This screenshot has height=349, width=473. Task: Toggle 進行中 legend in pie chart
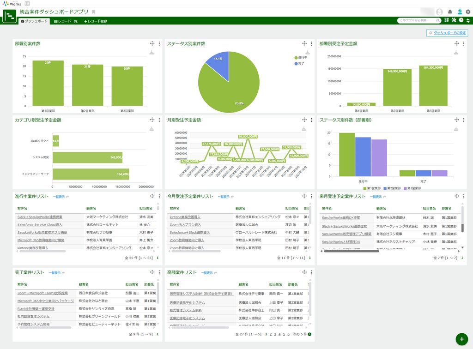[301, 58]
